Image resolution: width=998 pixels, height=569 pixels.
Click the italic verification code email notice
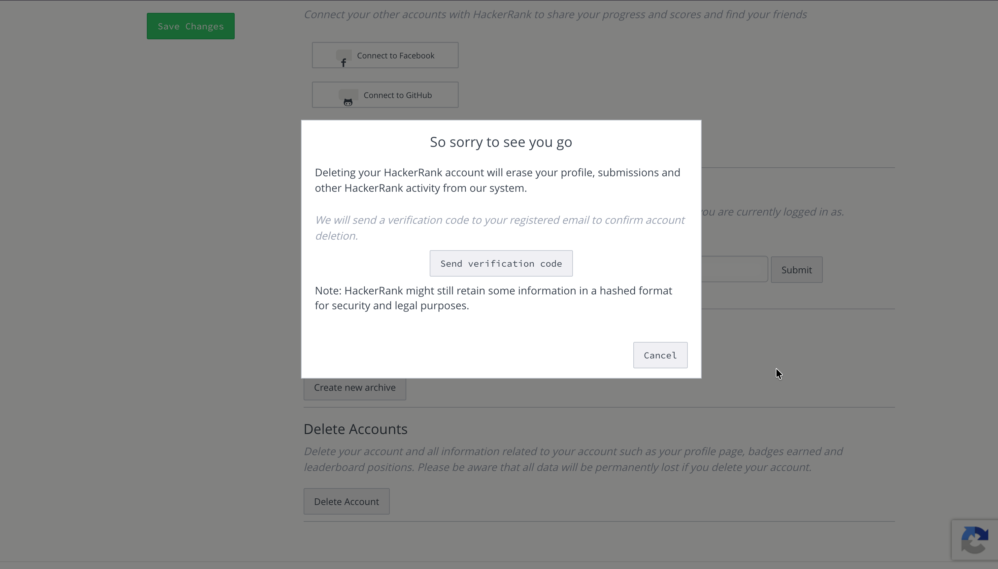[500, 227]
